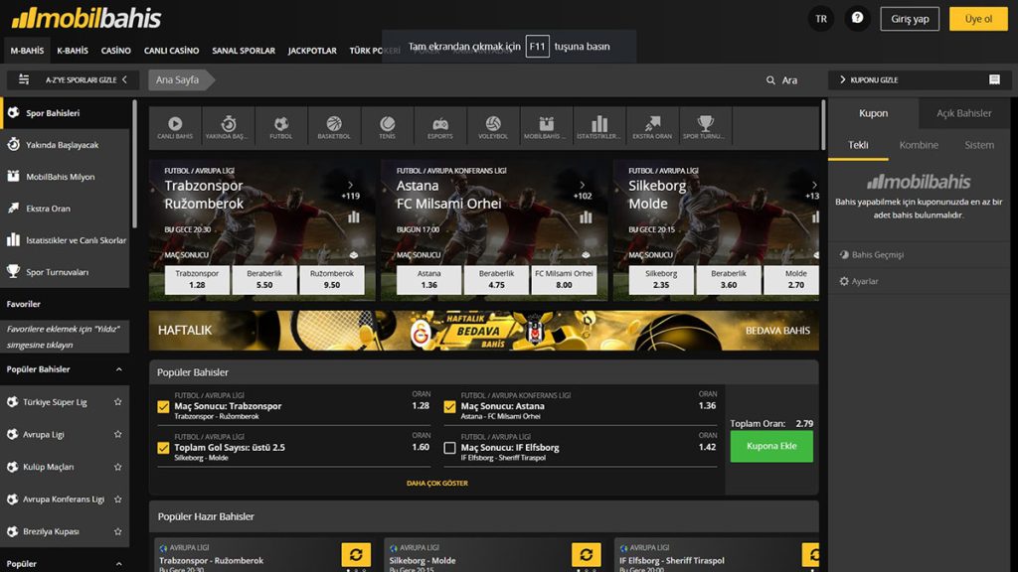The height and width of the screenshot is (572, 1018).
Task: Open the Açık Bahisler tab
Action: click(963, 113)
